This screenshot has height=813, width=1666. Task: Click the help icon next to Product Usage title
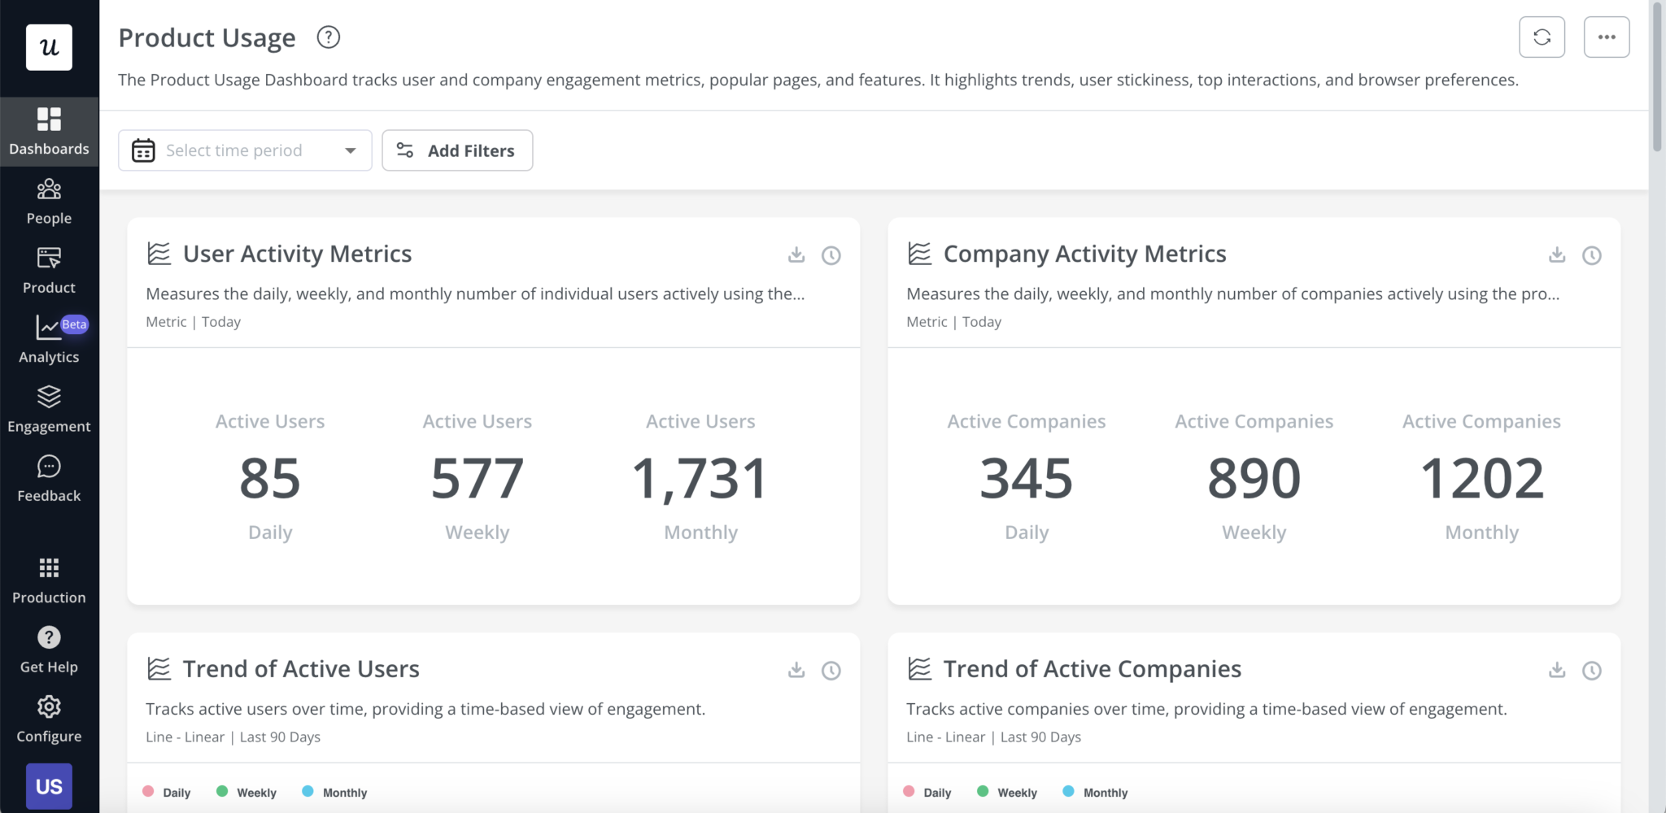[x=328, y=37]
